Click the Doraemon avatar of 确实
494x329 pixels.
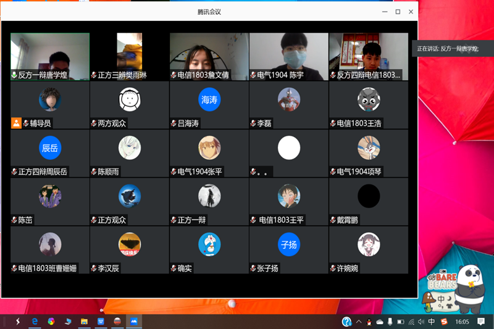(x=209, y=244)
